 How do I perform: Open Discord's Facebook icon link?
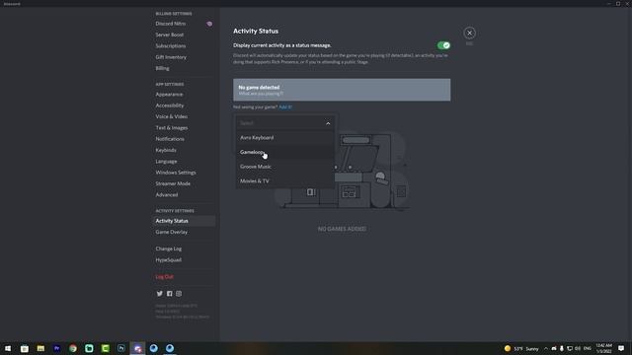pos(169,294)
